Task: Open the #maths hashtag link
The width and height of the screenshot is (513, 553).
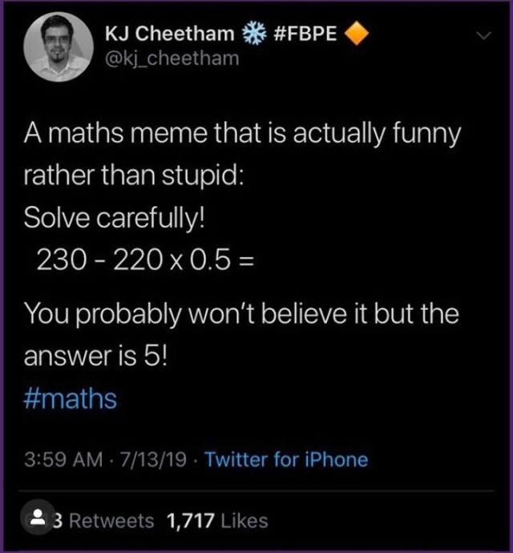Action: (71, 398)
